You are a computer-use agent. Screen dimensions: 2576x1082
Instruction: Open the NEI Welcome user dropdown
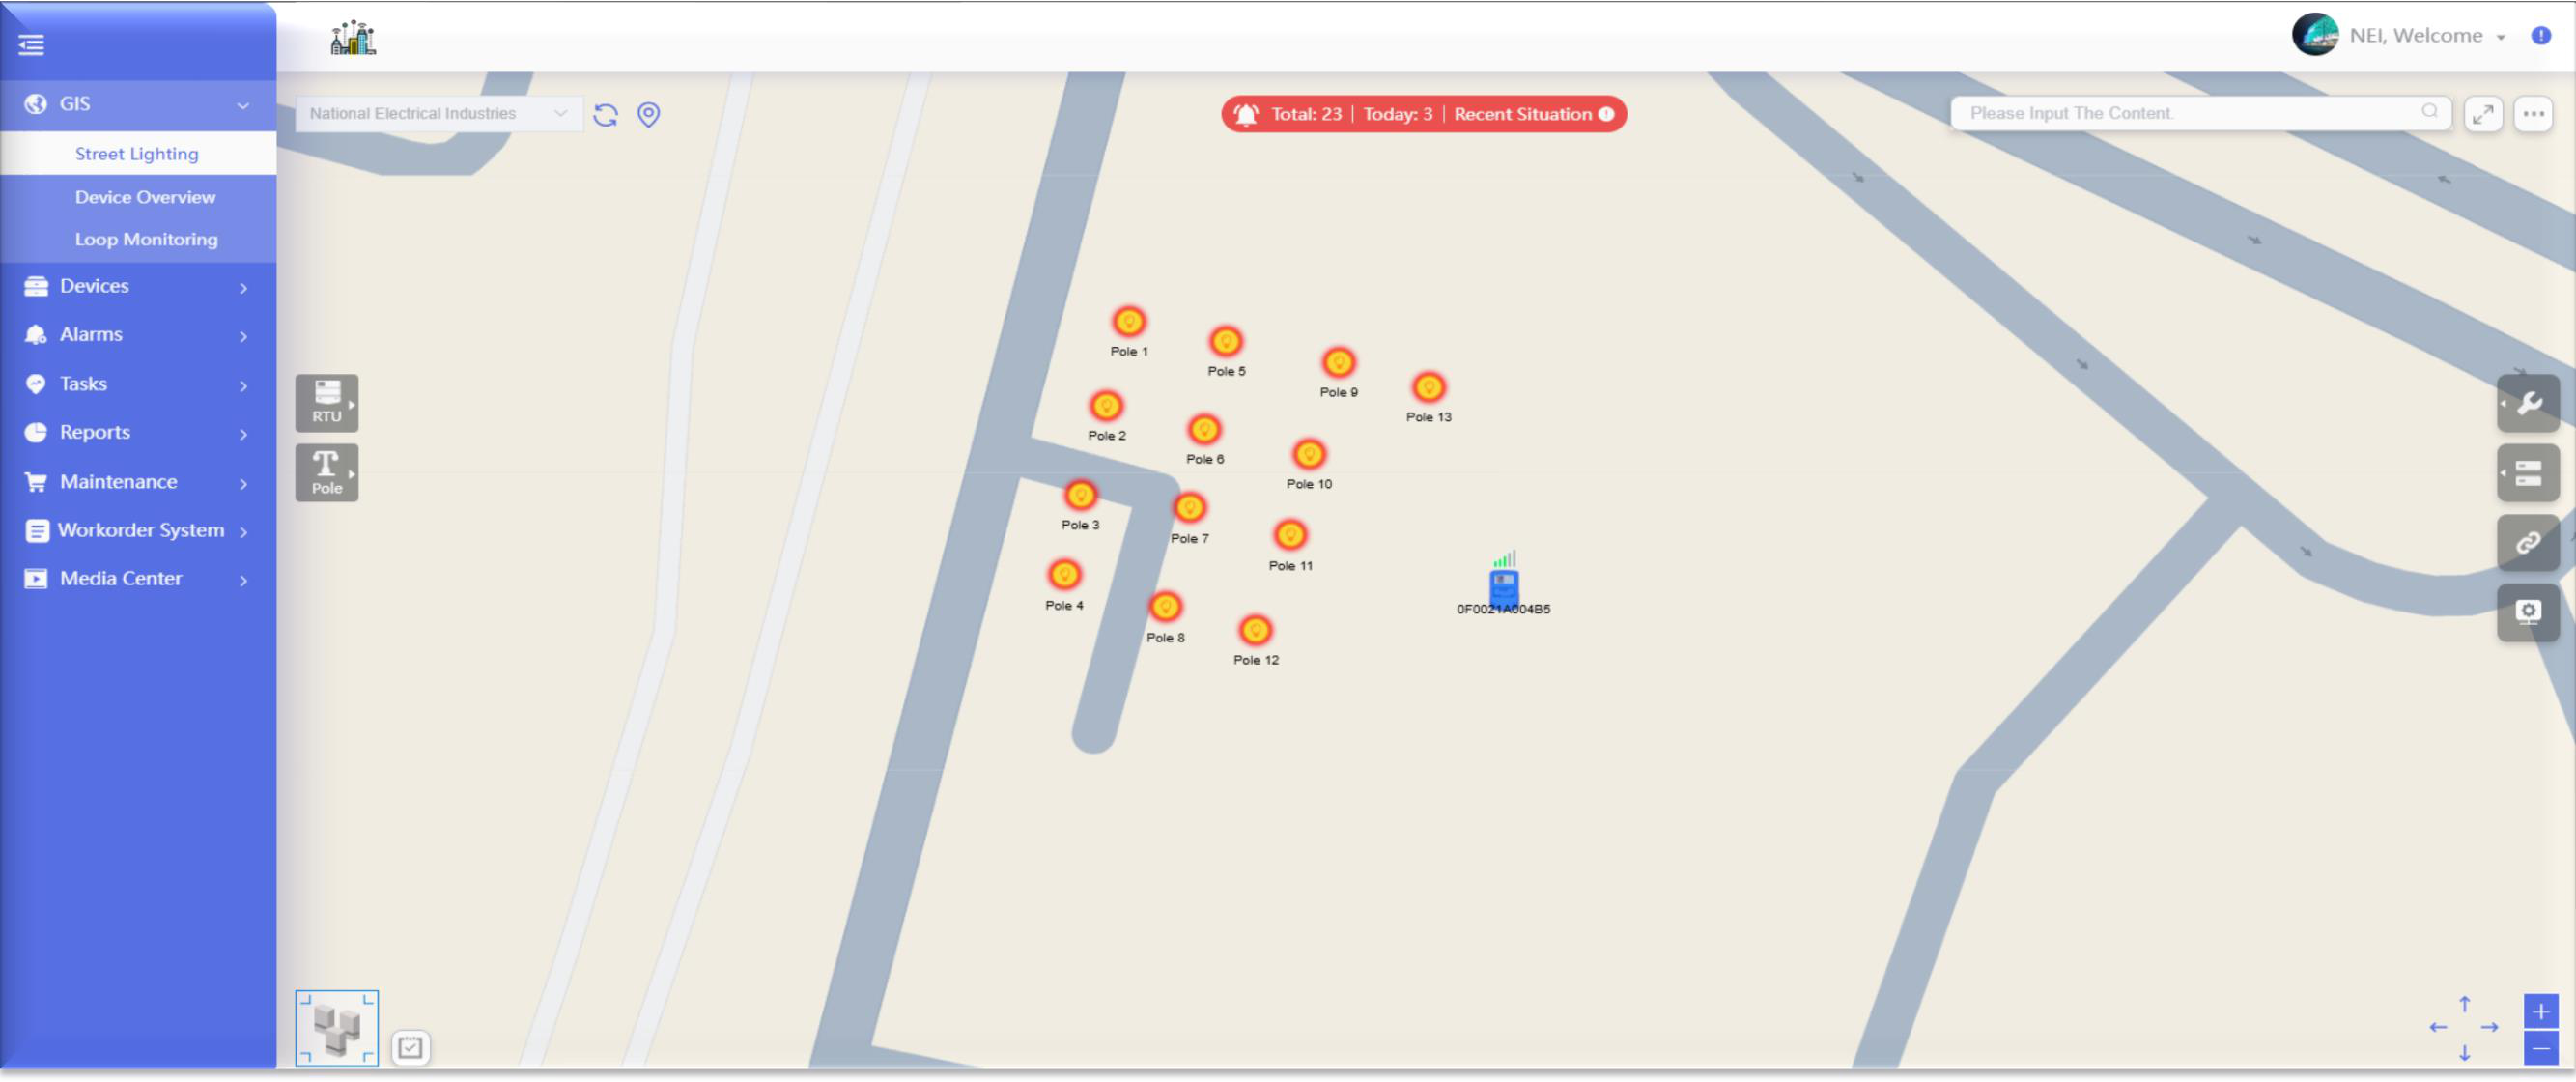[2426, 36]
